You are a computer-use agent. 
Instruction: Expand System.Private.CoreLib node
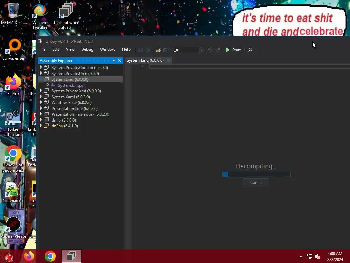[x=41, y=67]
